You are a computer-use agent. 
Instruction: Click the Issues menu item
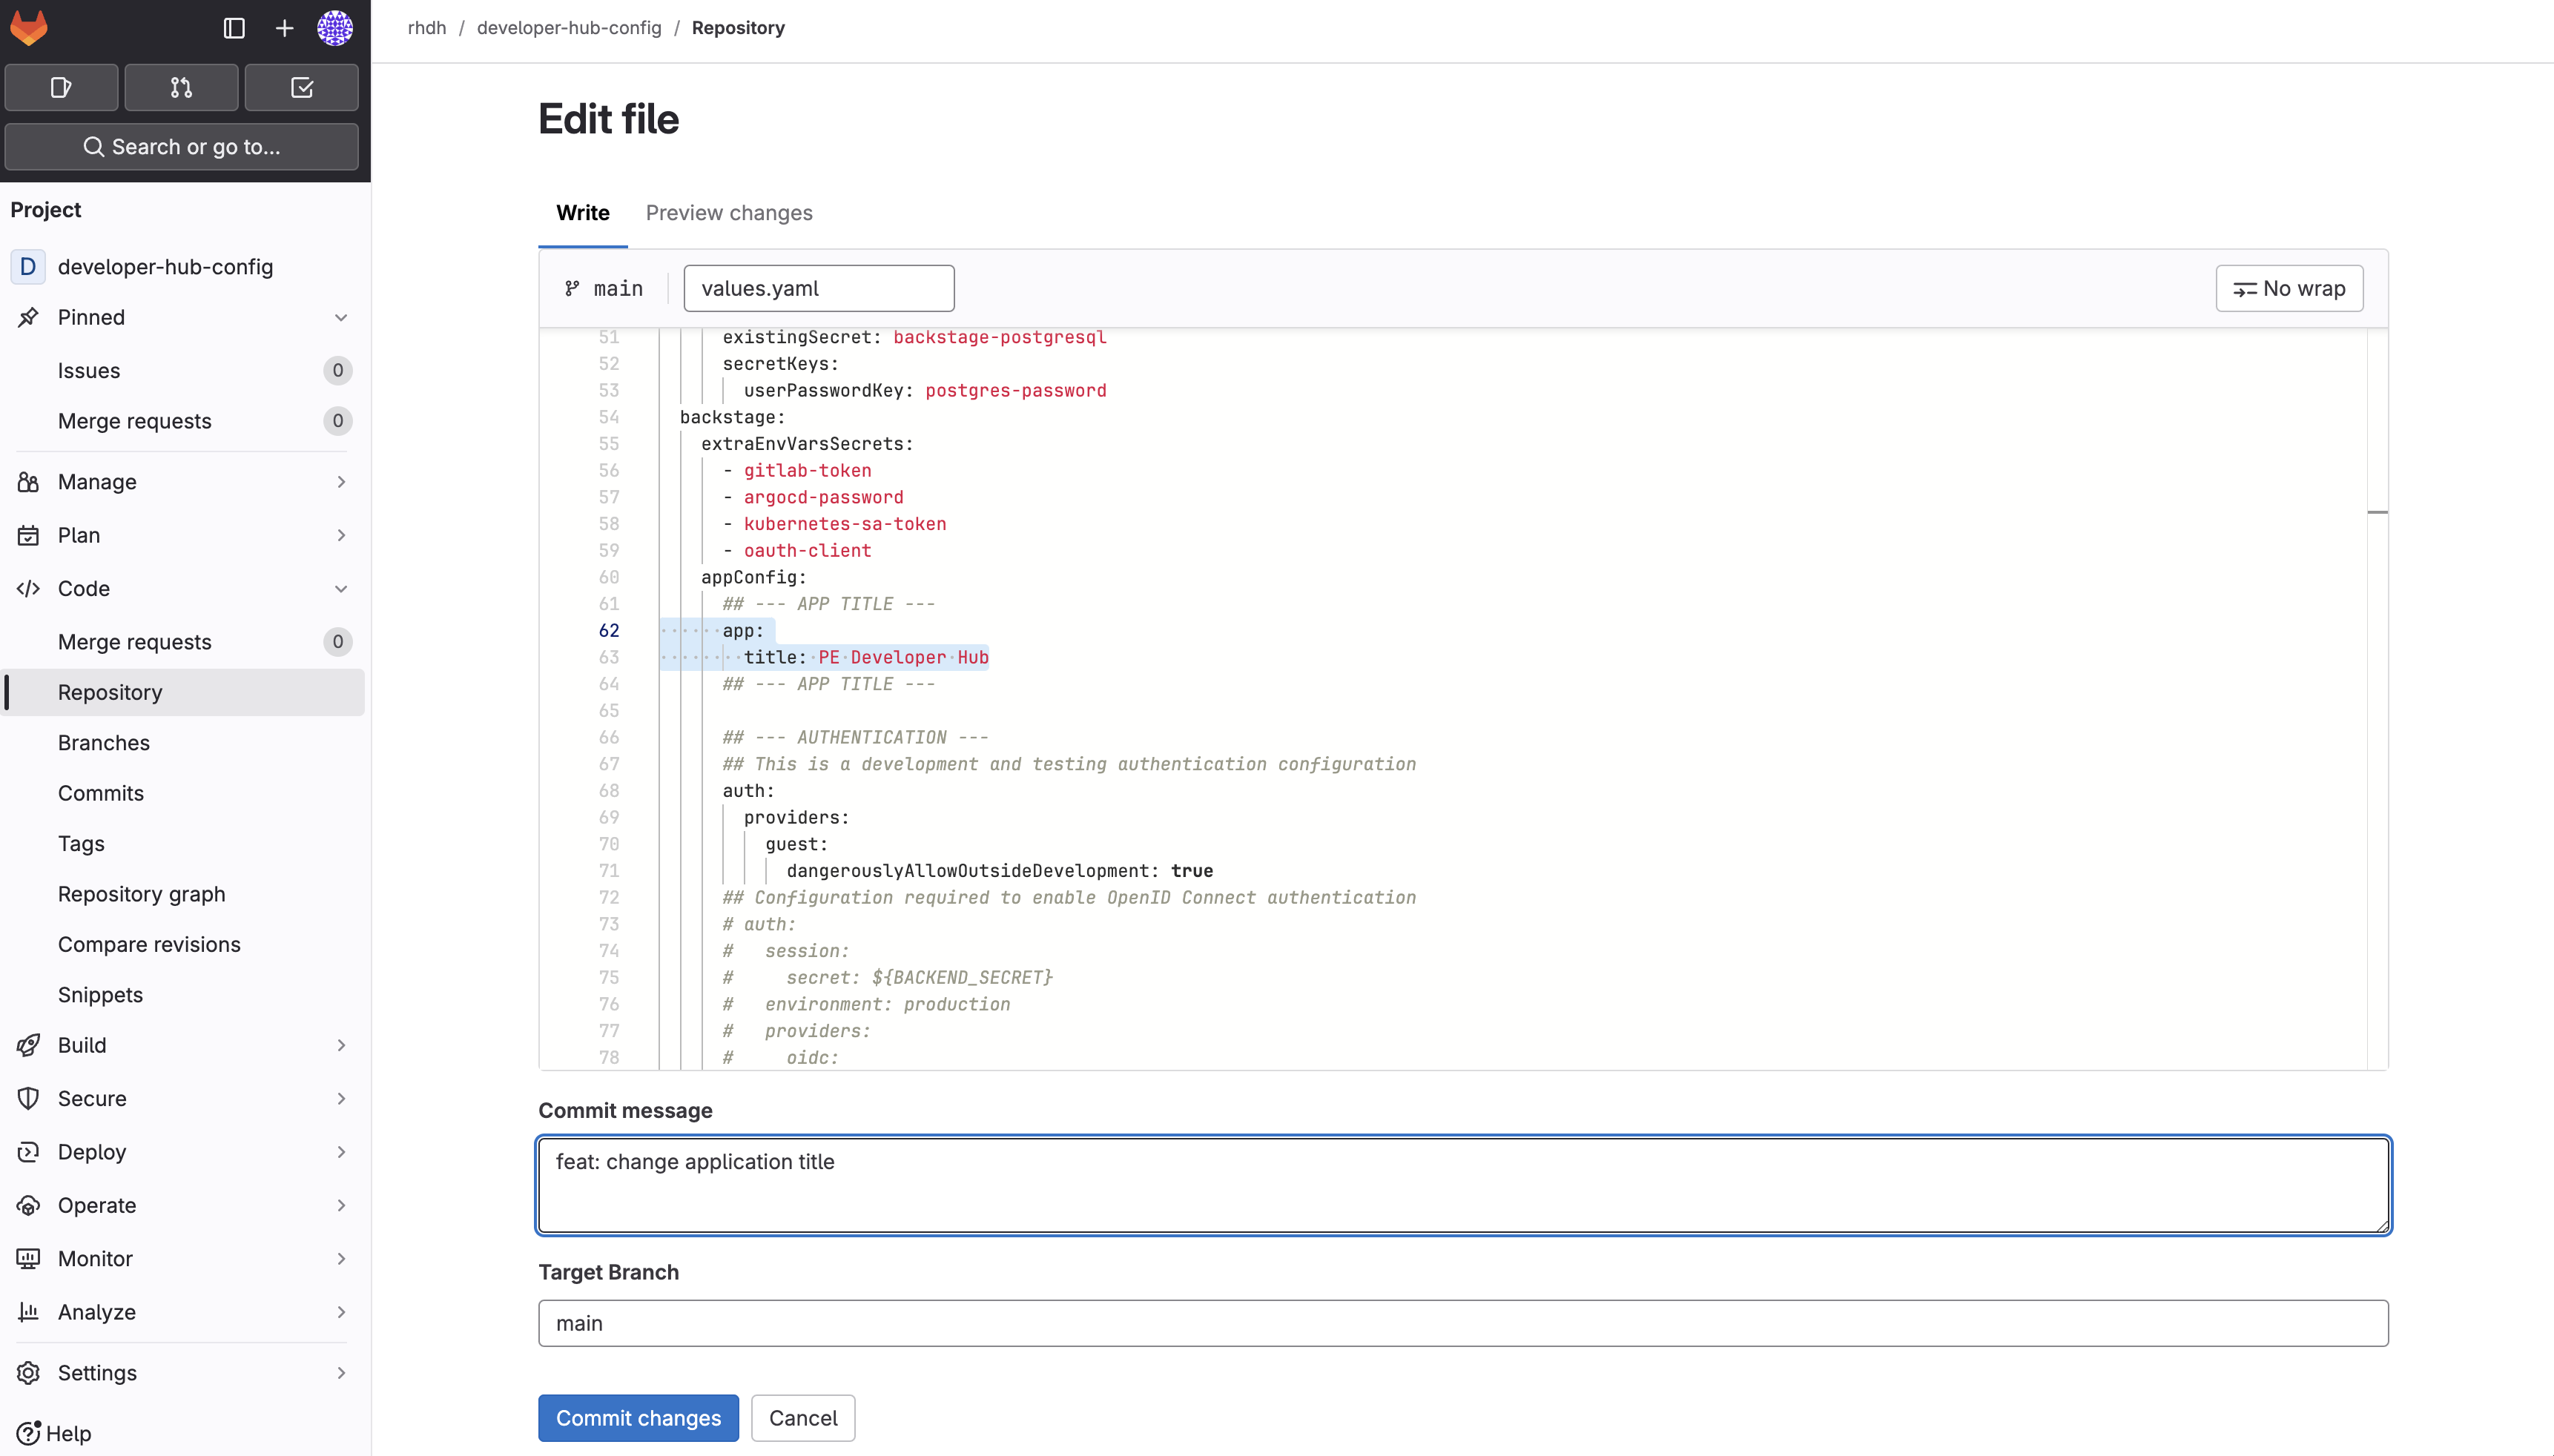pos(90,368)
